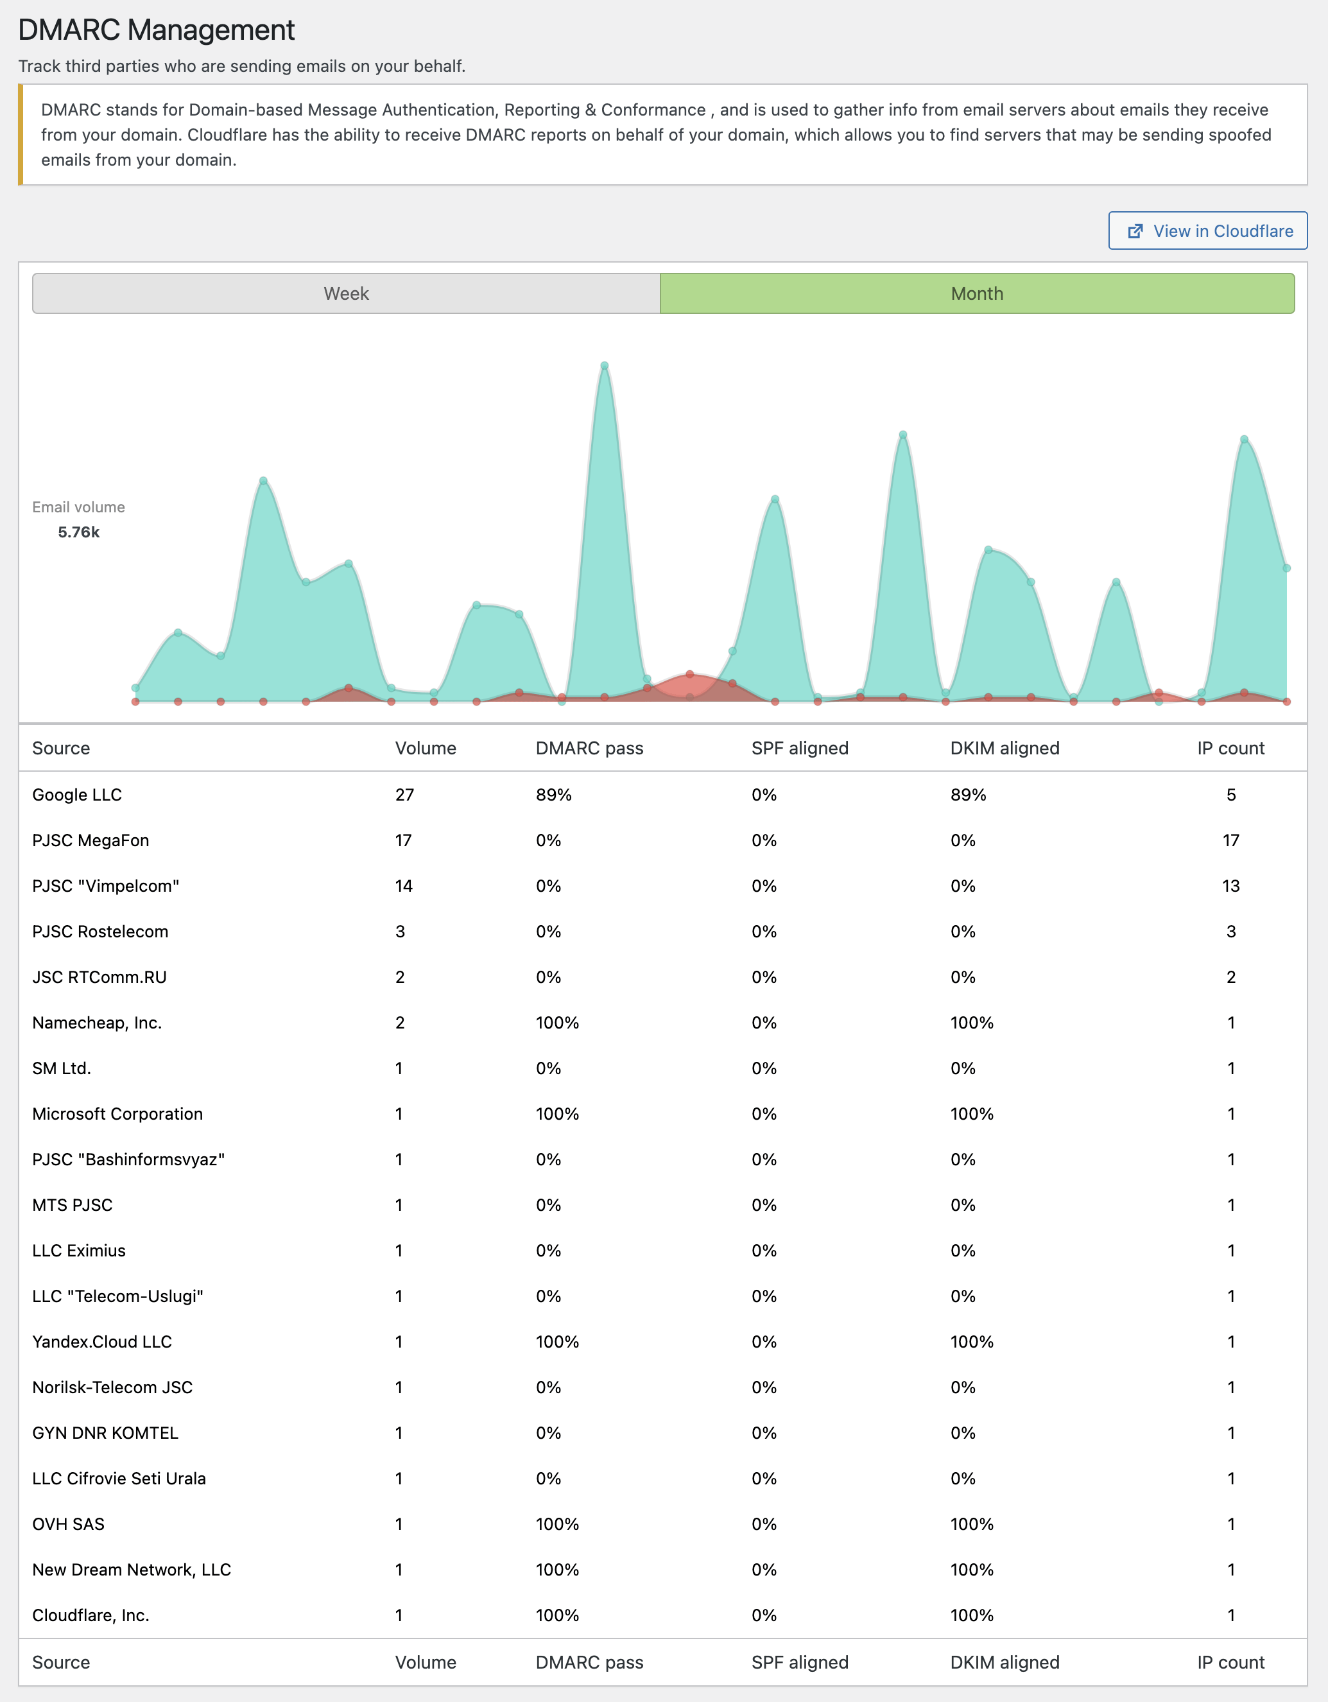
Task: Switch to the Week tab
Action: (x=346, y=294)
